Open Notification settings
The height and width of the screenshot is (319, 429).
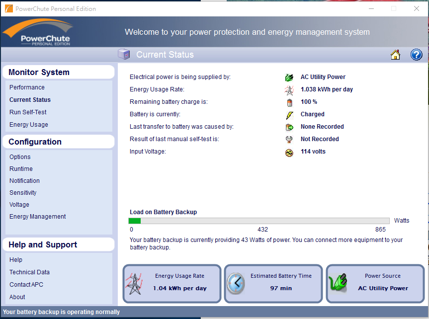24,180
